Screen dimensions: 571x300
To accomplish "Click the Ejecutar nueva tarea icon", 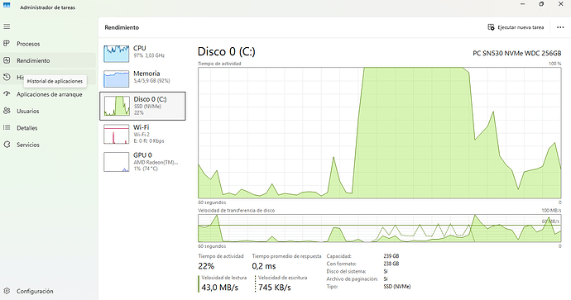I will pyautogui.click(x=491, y=27).
